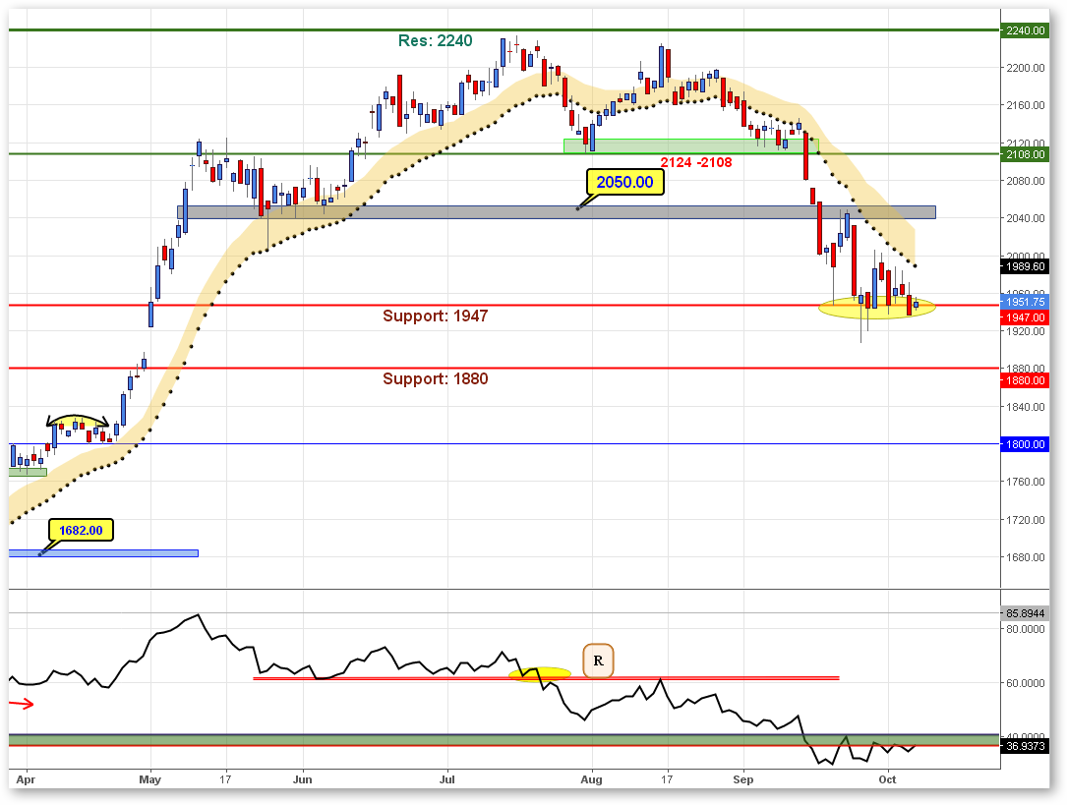This screenshot has width=1067, height=805.
Task: Select the "R" marker box in the indicator panel
Action: 598,661
